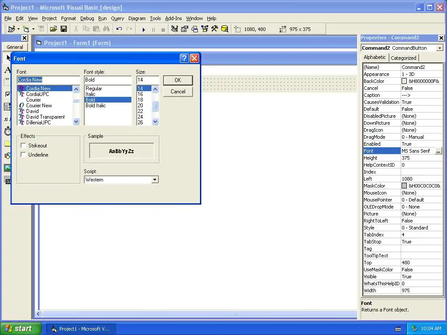The image size is (447, 335).
Task: Select the Image control in the toolbox
Action: (x=8, y=168)
